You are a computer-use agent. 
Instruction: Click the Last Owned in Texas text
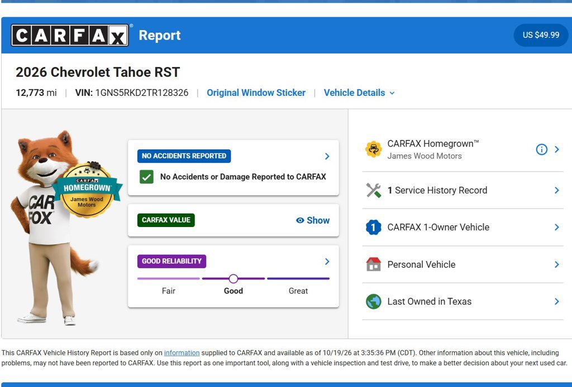pyautogui.click(x=430, y=302)
